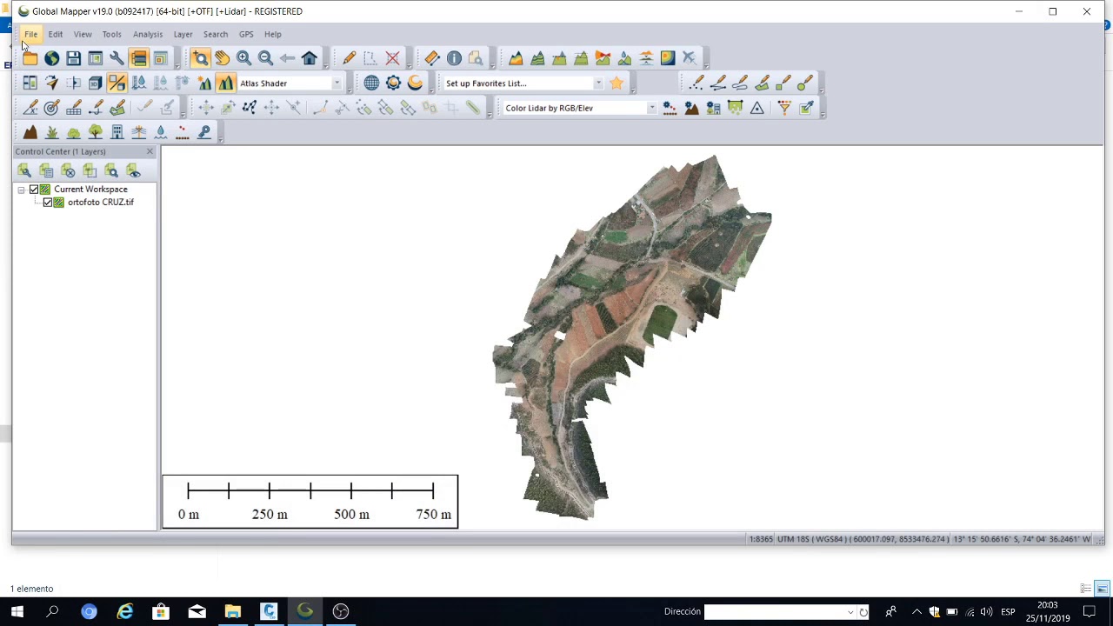Click the Dirección address field in taskbar

tap(777, 611)
